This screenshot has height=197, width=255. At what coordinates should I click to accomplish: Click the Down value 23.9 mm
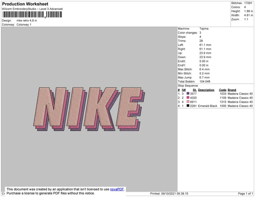[x=205, y=57]
